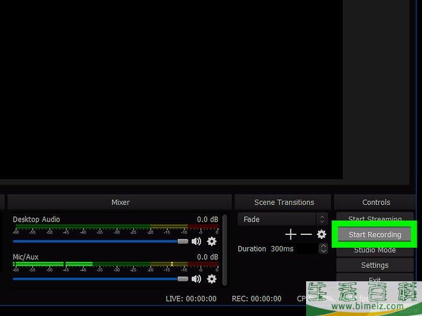Click the Mixer panel vertical scrollbar
422x316 pixels.
pos(225,249)
